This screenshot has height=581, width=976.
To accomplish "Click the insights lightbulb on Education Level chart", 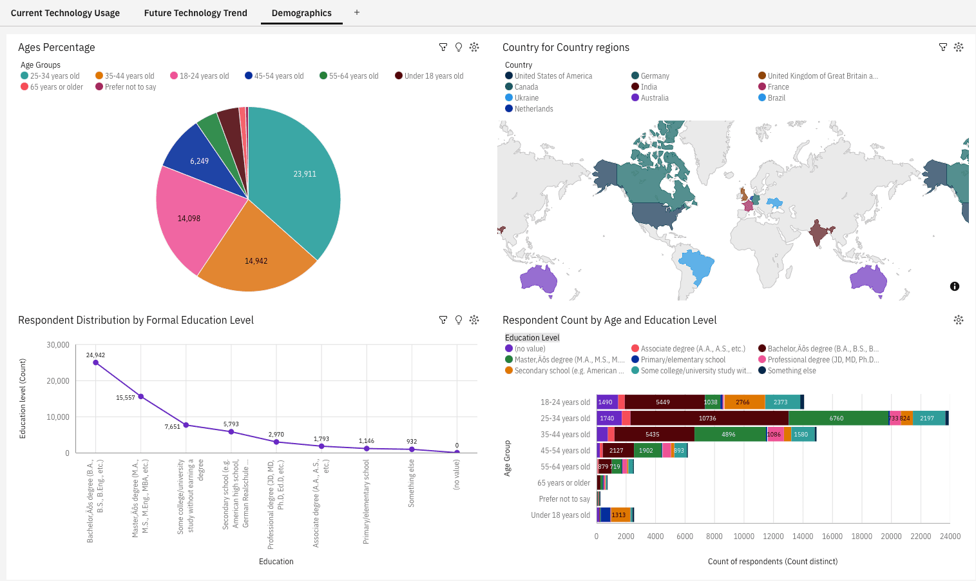I will (x=459, y=320).
